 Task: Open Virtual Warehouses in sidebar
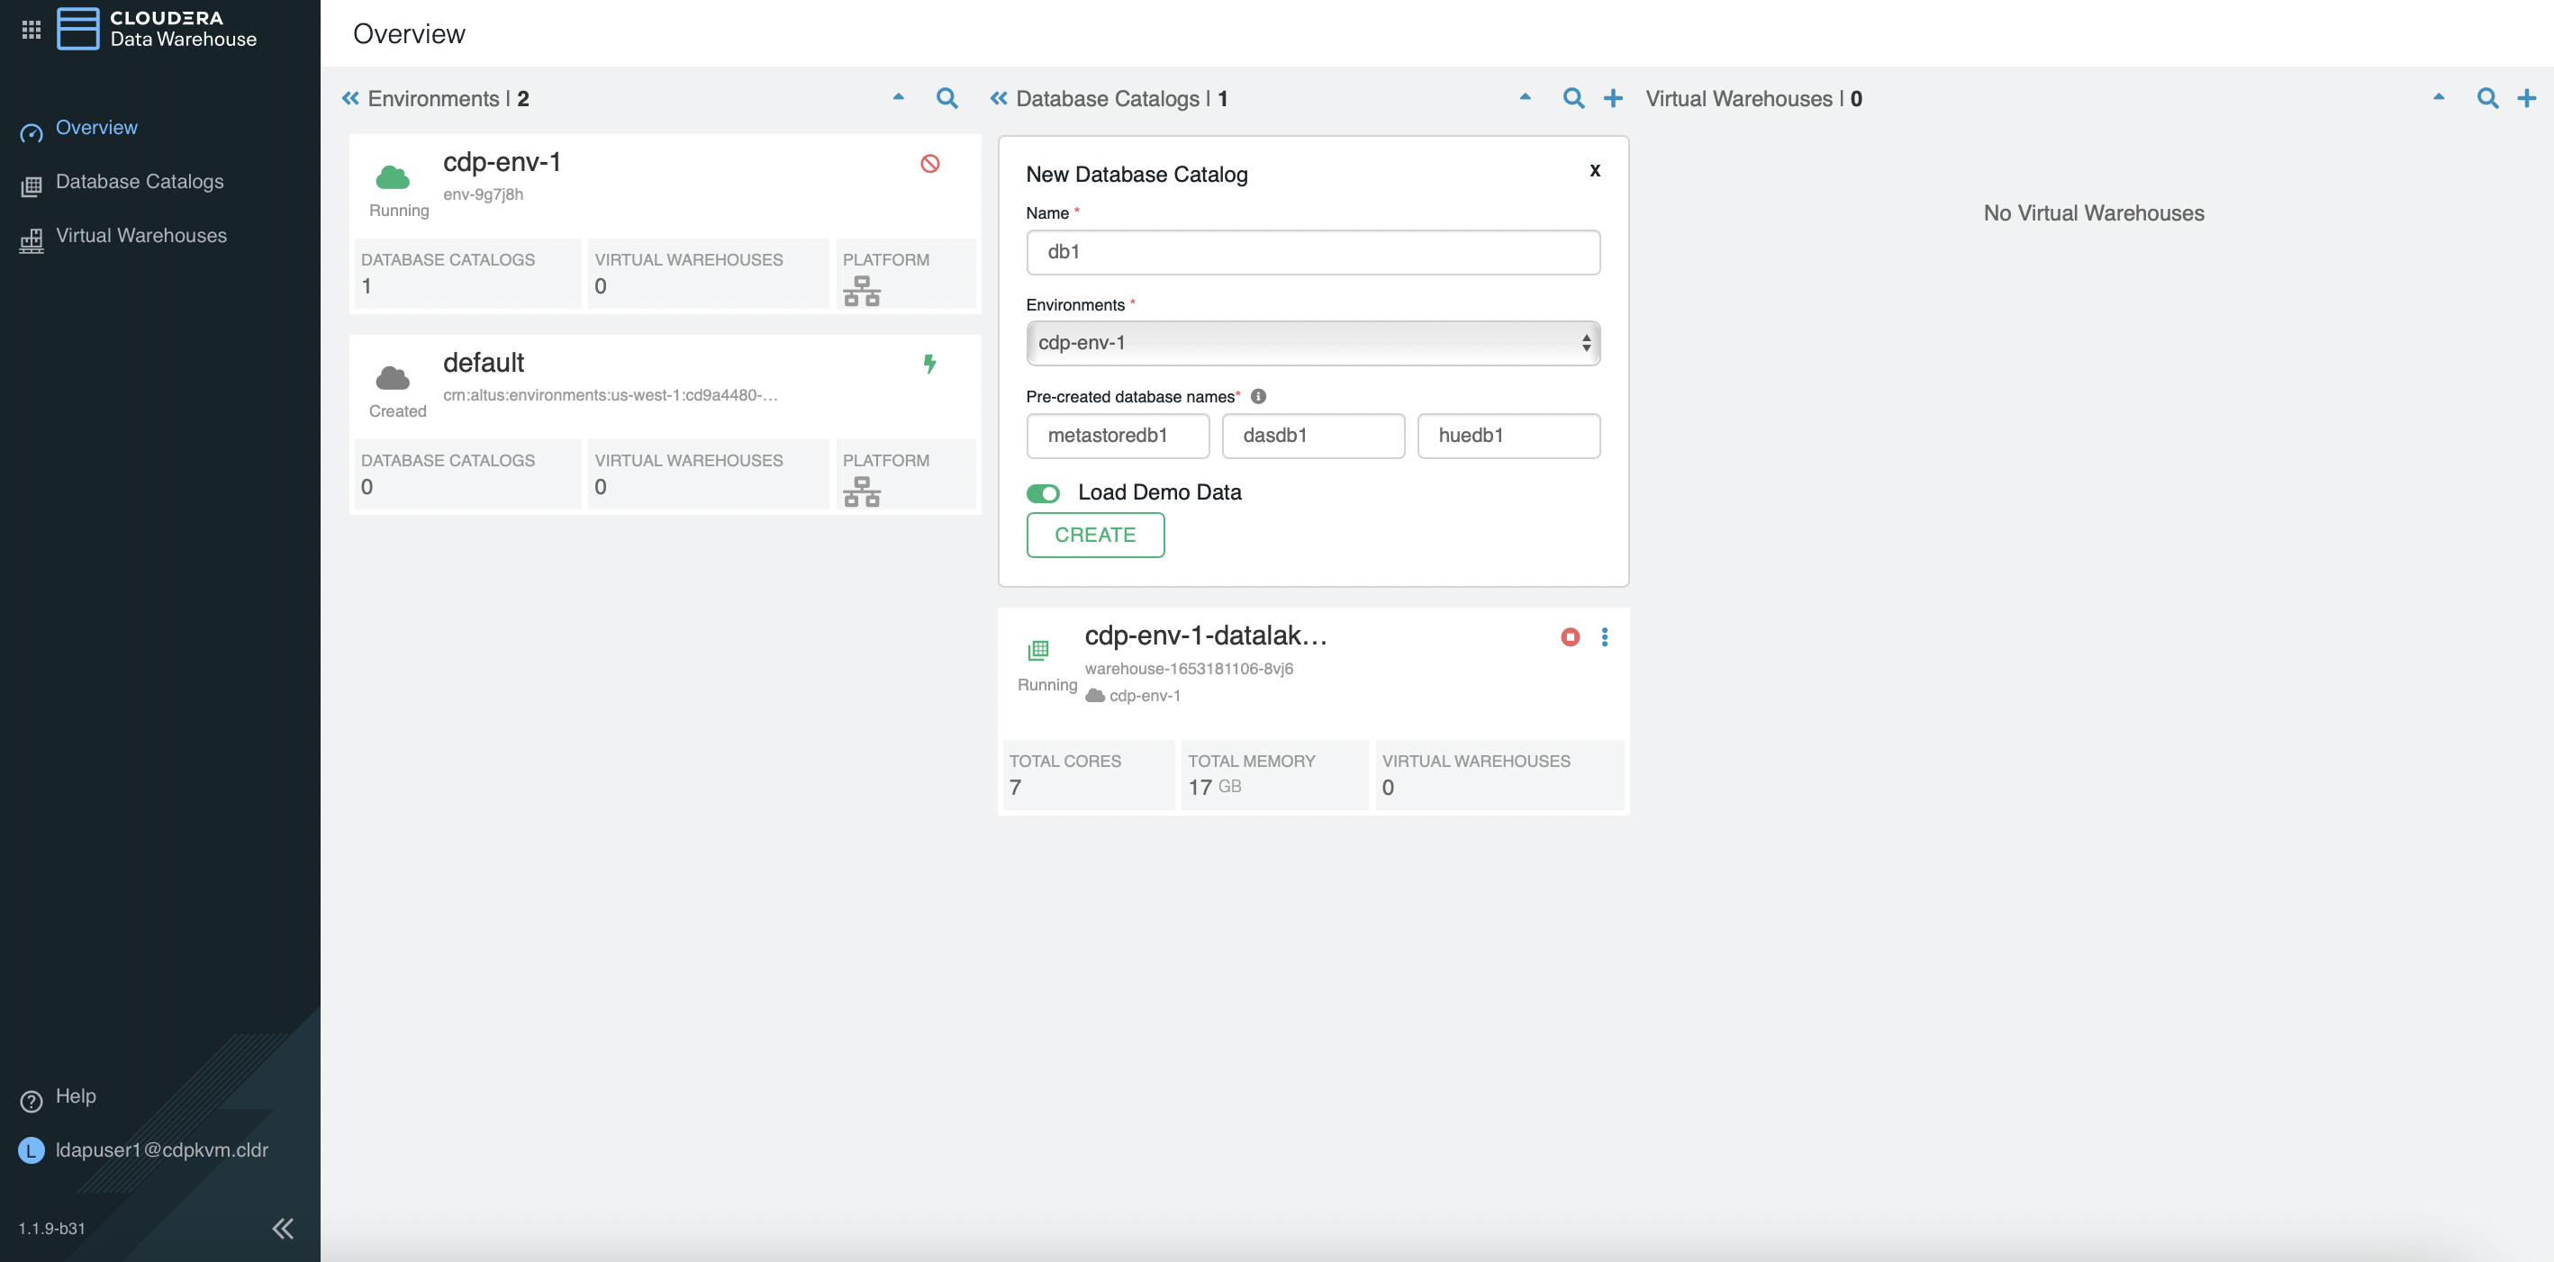[140, 236]
